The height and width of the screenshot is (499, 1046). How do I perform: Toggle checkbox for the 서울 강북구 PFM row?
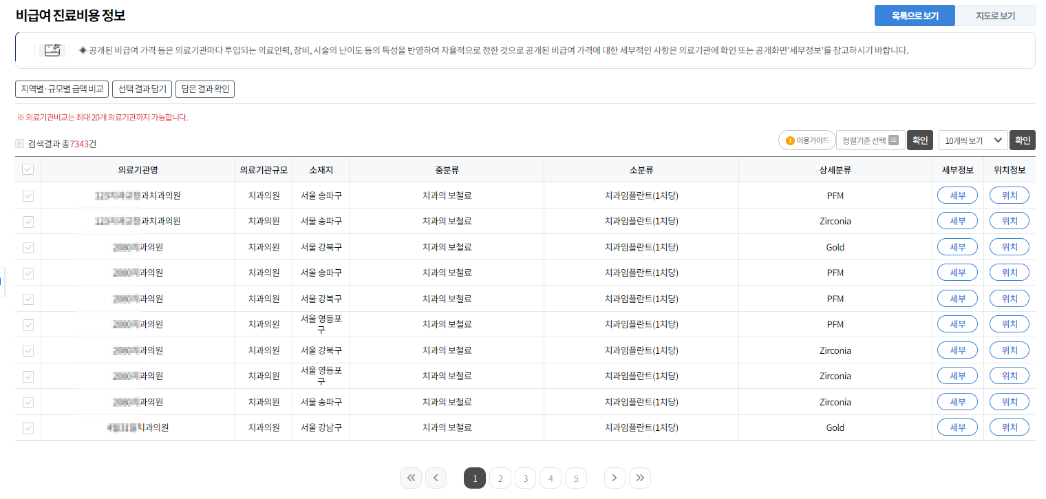coord(28,299)
